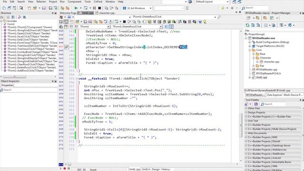Open the Default Layout dropdown
This screenshot has height=171, width=304.
(228, 2)
